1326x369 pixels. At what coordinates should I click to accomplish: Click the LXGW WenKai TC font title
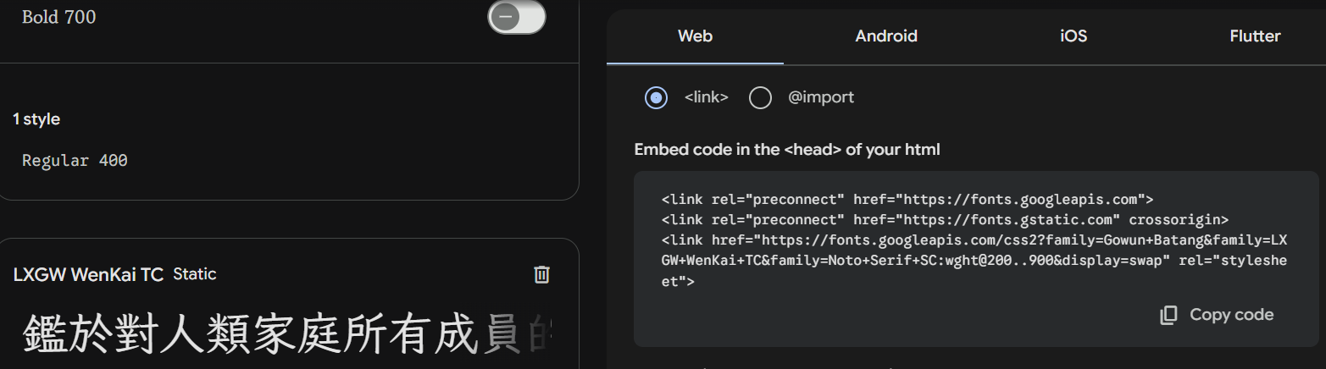pyautogui.click(x=89, y=274)
